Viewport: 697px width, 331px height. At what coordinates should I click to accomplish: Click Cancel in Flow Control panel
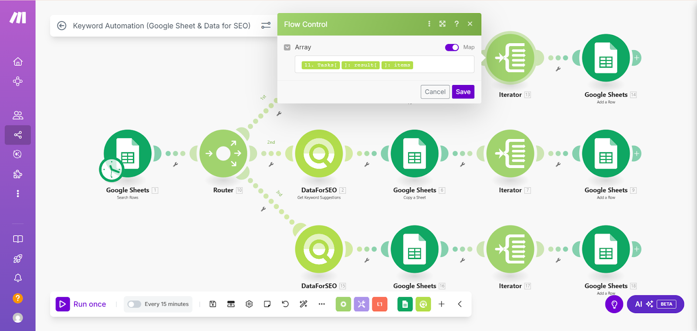435,92
